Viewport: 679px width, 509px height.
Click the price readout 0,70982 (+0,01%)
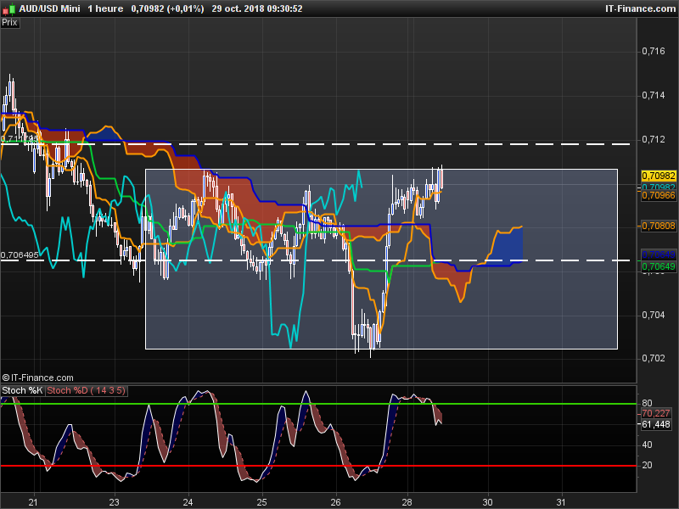pos(167,8)
